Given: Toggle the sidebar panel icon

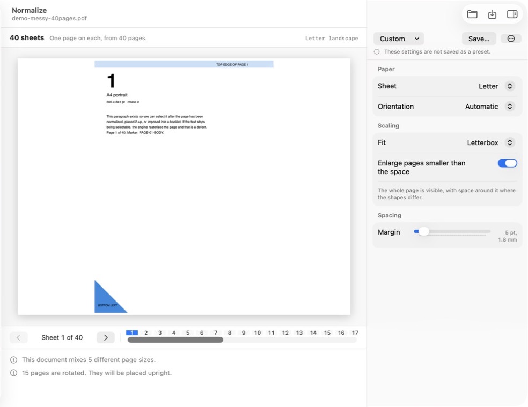Looking at the screenshot, I should [512, 14].
